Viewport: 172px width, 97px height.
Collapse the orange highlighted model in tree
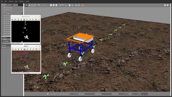[x=4, y=12]
